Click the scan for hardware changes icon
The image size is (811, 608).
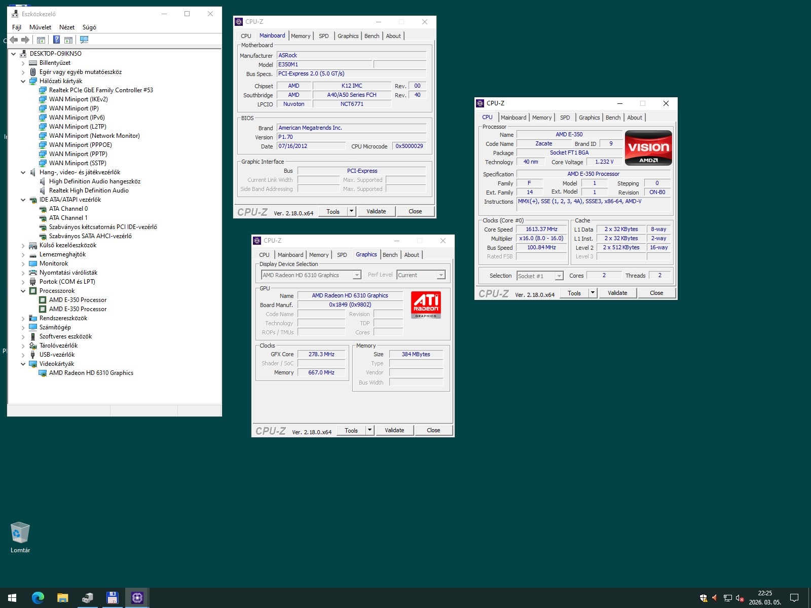84,40
